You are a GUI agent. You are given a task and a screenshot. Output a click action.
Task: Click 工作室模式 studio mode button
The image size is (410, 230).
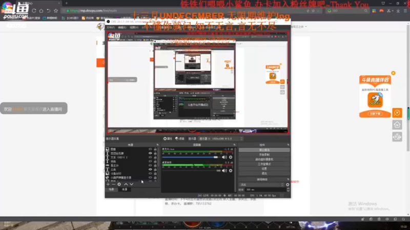(x=264, y=164)
